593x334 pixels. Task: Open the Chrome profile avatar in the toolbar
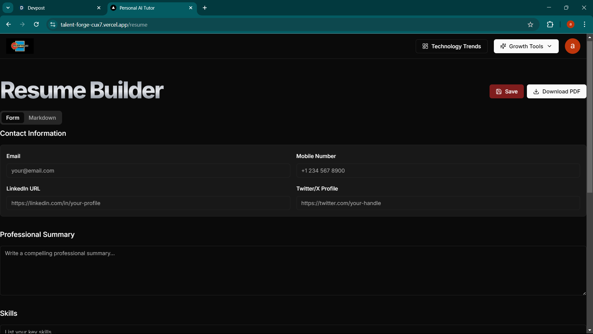570,24
